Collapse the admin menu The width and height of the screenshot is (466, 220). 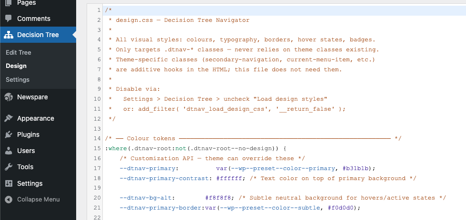tap(38, 200)
